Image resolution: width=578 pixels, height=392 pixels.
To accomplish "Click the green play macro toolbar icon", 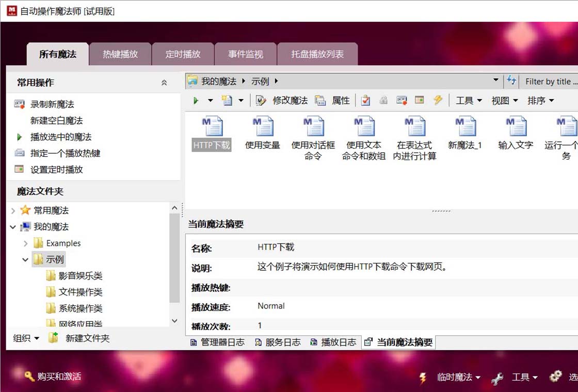I will [196, 100].
